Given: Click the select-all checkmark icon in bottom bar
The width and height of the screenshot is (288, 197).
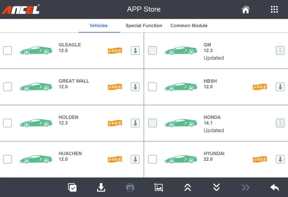Looking at the screenshot, I should tap(72, 187).
